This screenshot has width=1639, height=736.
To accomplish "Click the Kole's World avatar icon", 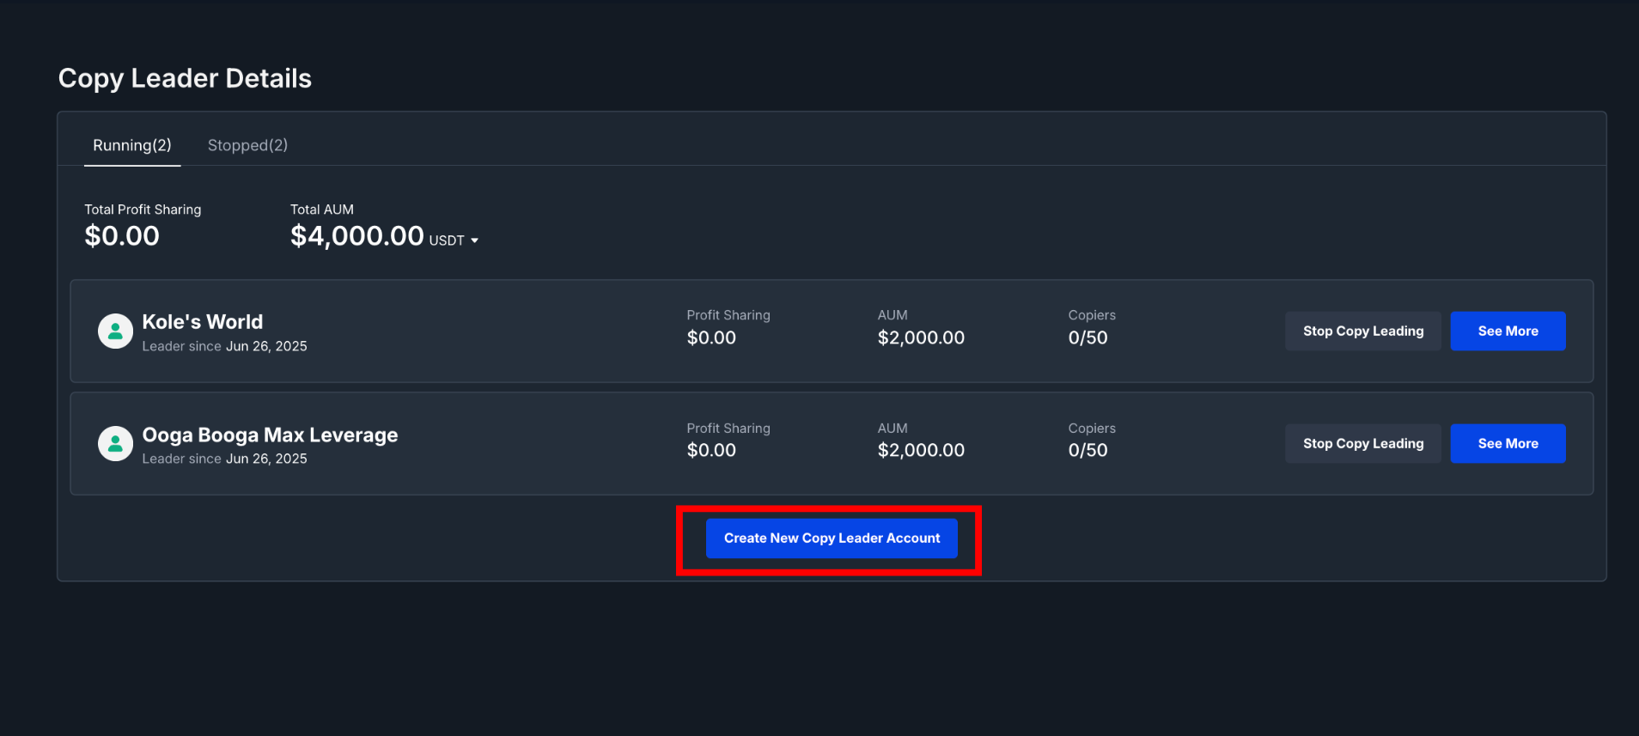I will coord(115,332).
